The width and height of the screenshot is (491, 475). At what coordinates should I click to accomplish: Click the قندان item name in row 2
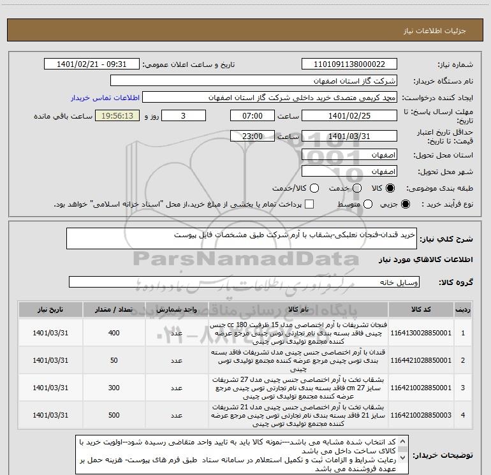(298, 360)
